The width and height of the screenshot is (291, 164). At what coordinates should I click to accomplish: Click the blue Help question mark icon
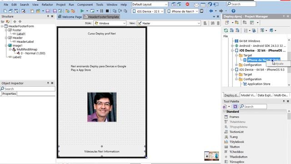click(233, 11)
